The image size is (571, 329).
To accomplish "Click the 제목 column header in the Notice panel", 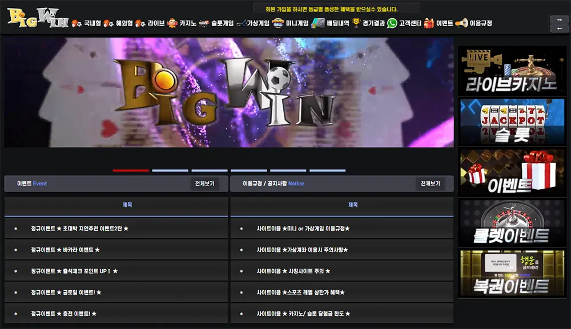I will tap(353, 205).
